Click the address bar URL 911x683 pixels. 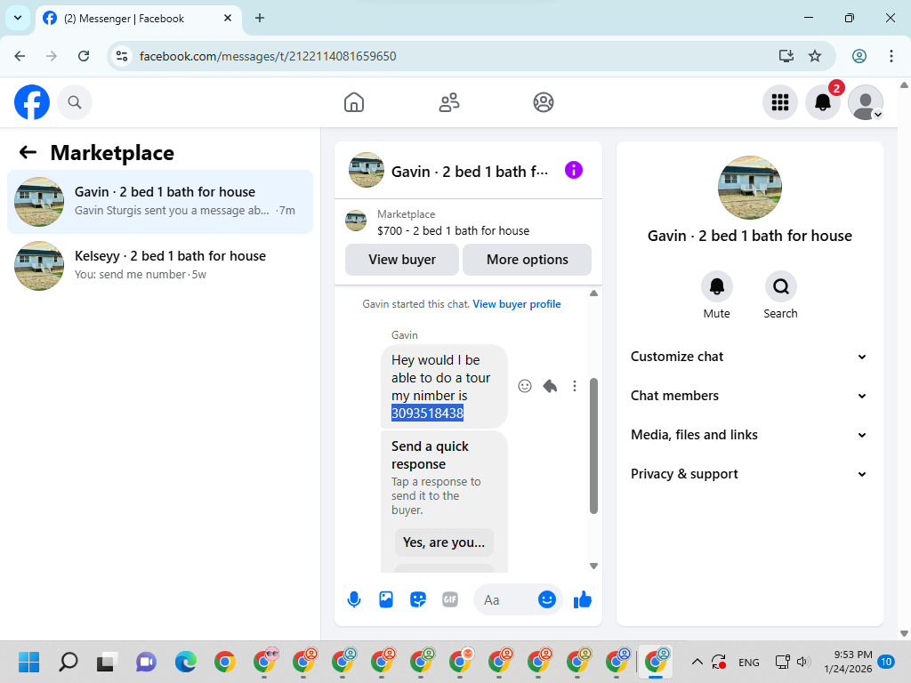pos(268,56)
